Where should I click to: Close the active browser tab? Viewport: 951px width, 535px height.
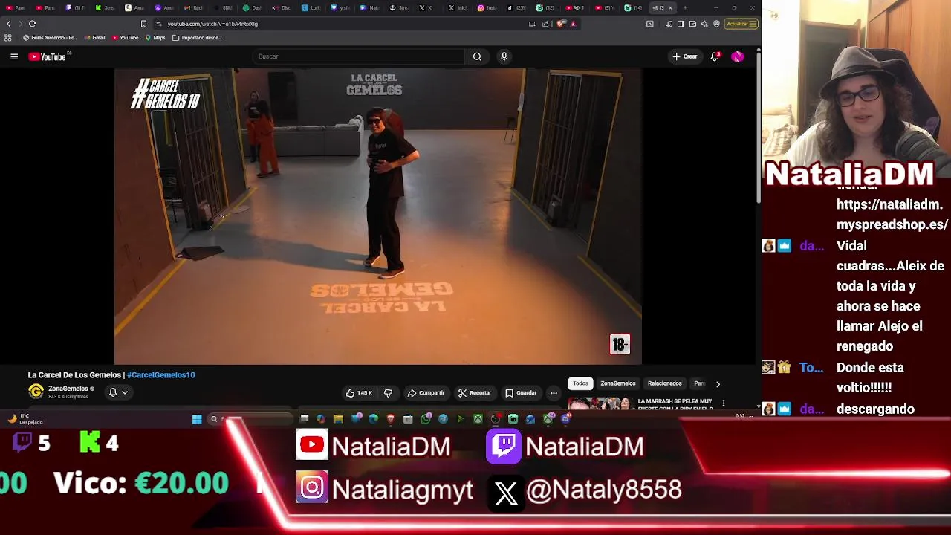coord(670,8)
